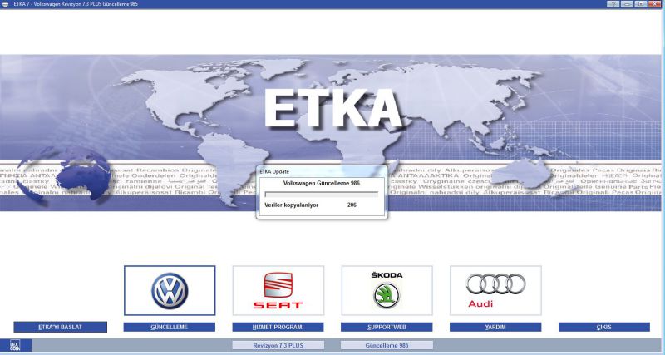This screenshot has width=665, height=355.
Task: Start ETKA with ETKA'YI BASLAT button
Action: [x=60, y=327]
